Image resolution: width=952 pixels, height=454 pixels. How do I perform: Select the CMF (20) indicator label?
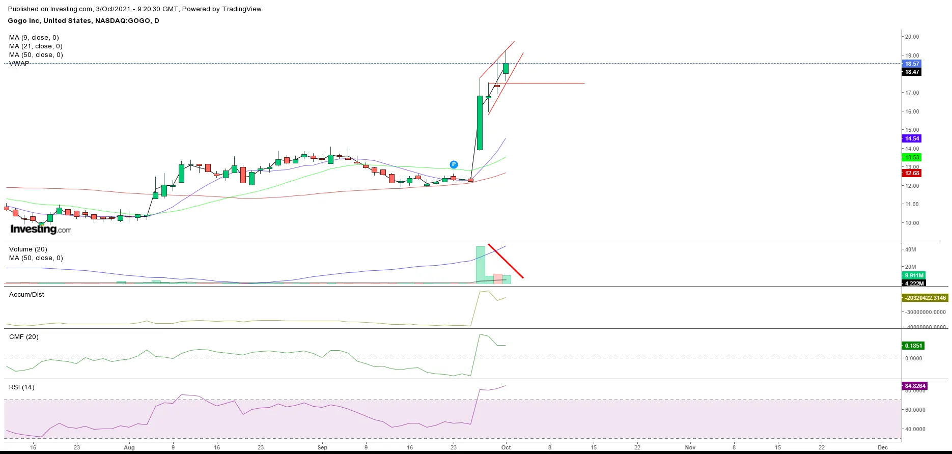[24, 337]
